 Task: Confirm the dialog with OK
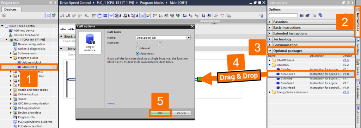point(160,113)
